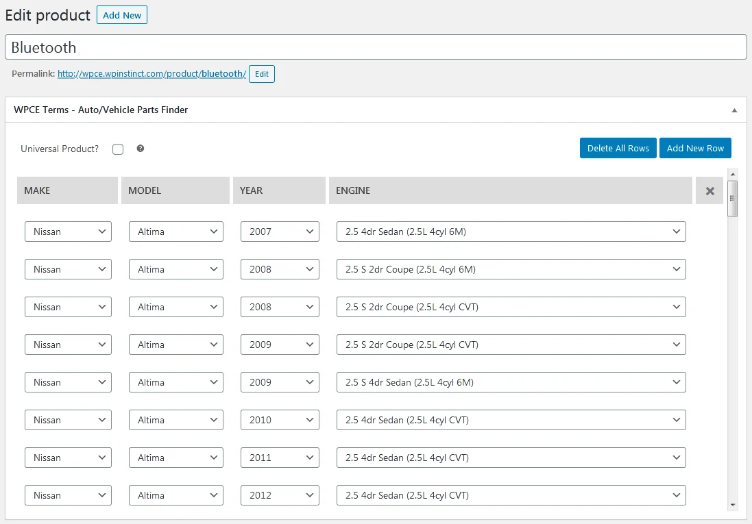Click the permalink Edit button
The height and width of the screenshot is (524, 752).
262,74
